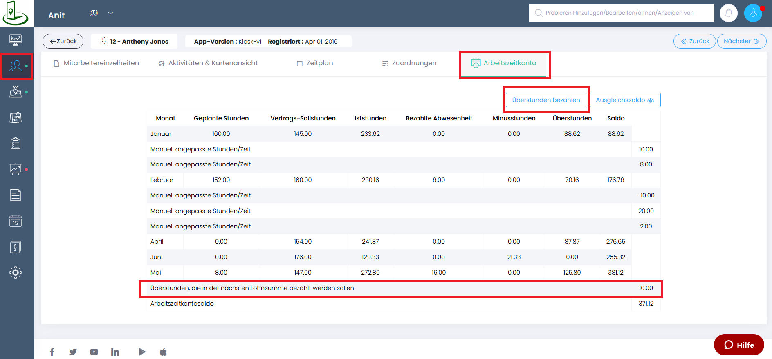The width and height of the screenshot is (772, 359).
Task: Click the clipboard checklist icon in sidebar
Action: click(x=16, y=144)
